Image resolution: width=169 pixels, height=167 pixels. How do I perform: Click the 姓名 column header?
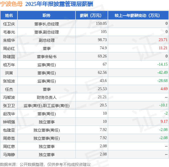pos(9,15)
